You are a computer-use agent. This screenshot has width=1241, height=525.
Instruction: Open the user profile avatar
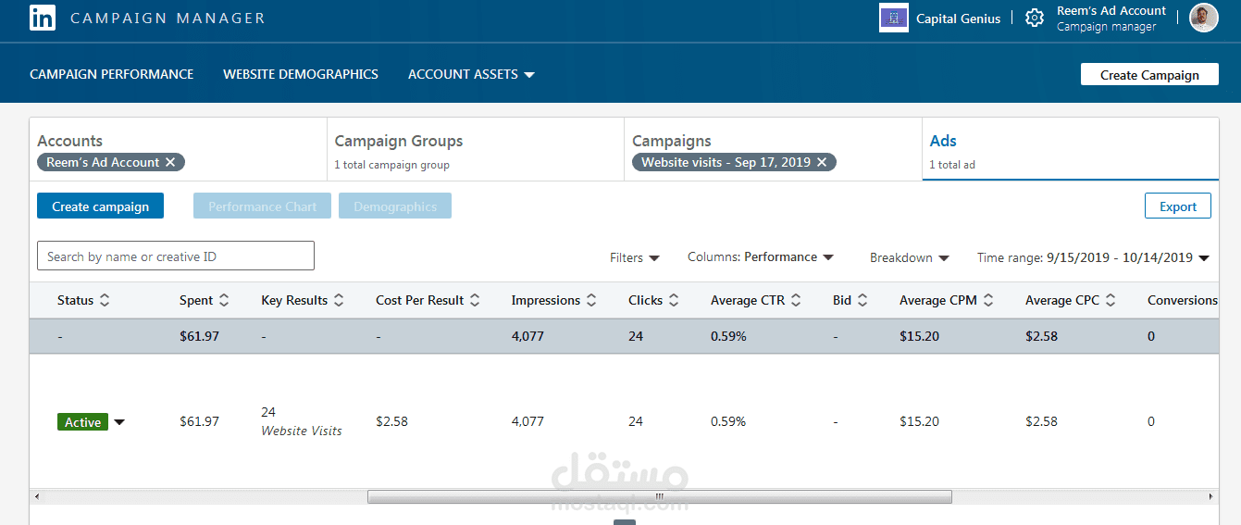1204,18
